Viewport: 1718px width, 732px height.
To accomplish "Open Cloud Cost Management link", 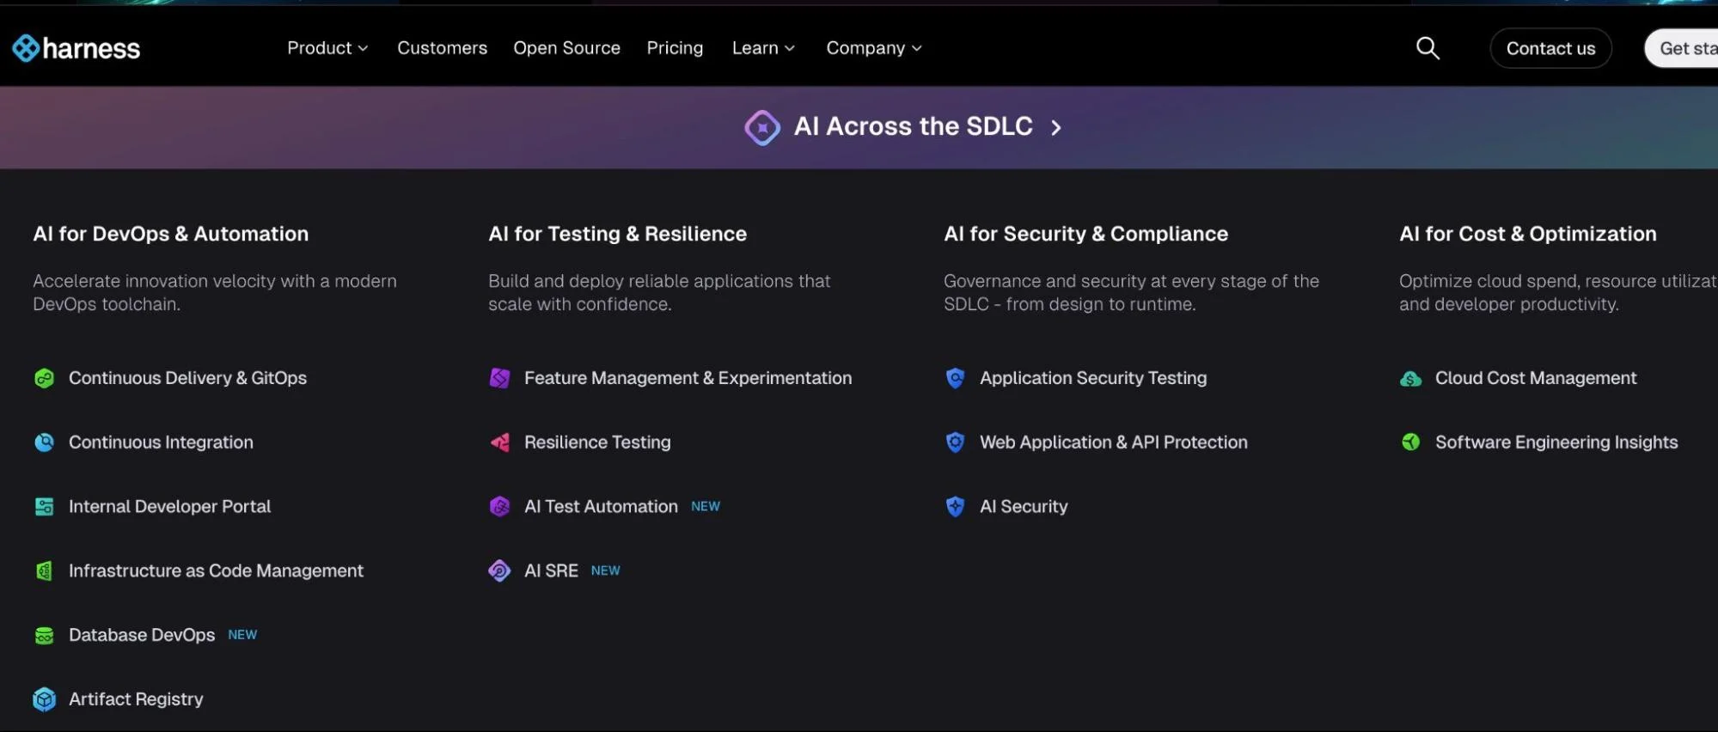I will (1536, 378).
